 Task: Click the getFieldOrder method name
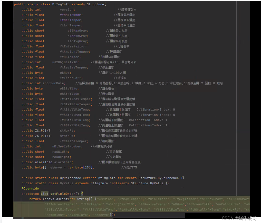click(63, 194)
